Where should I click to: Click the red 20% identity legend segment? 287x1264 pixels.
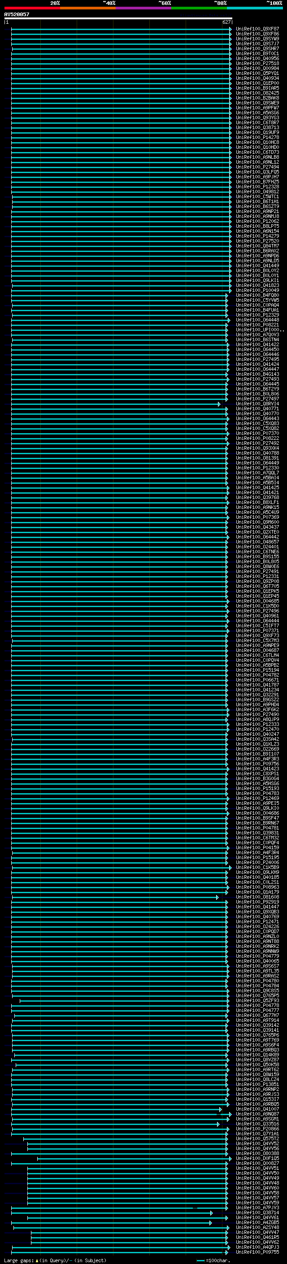pos(32,8)
